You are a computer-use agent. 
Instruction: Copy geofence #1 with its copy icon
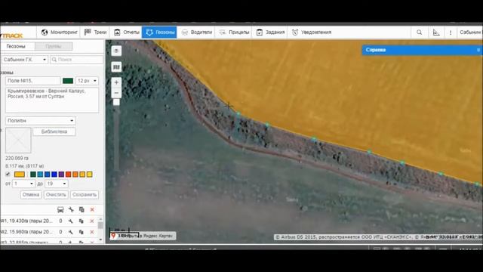coord(82,221)
